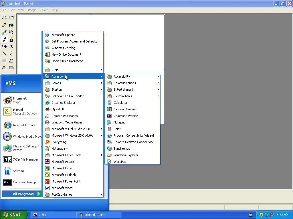Expand the Games submenu

click(x=73, y=83)
